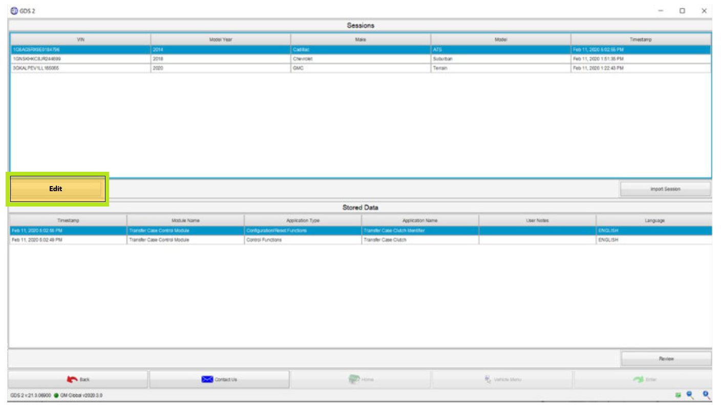Click the Home button
This screenshot has width=721, height=410.
coord(361,379)
